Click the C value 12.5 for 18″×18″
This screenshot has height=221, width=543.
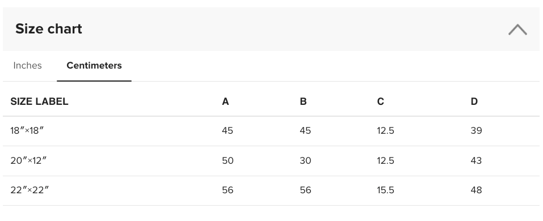pos(385,131)
